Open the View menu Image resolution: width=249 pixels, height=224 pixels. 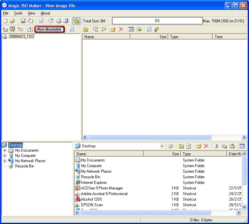click(x=31, y=13)
